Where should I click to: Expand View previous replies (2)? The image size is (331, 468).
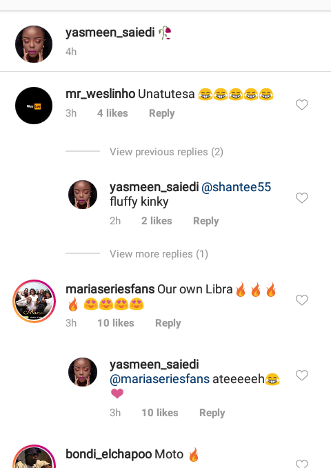pos(166,152)
